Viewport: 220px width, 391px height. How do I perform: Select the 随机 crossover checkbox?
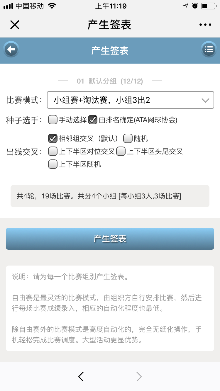coord(128,138)
